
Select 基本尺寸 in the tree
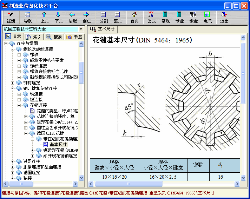coord(58,145)
